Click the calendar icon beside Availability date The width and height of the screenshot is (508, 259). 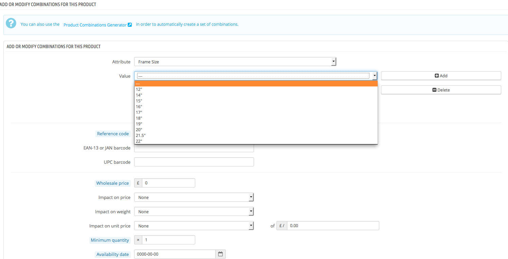point(220,254)
